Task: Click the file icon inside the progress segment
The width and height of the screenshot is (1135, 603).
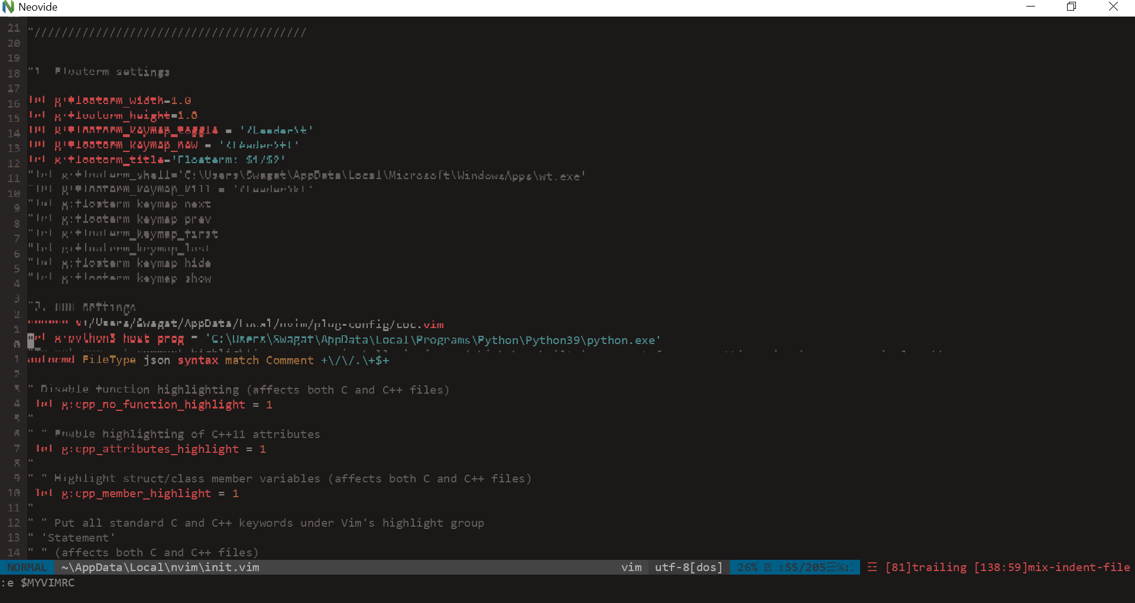Action: click(x=768, y=567)
